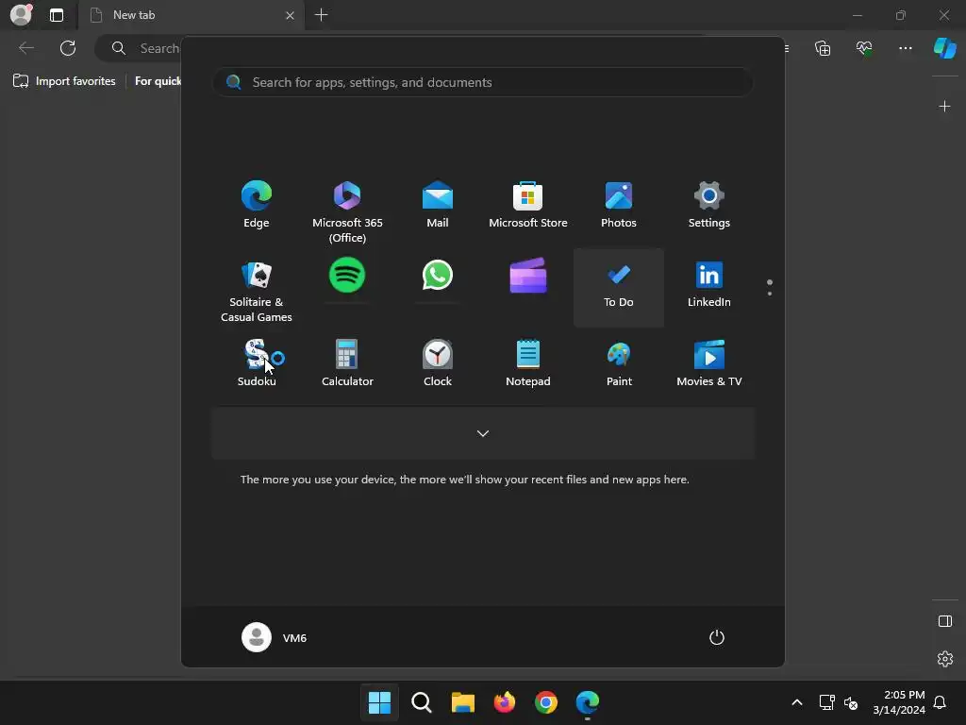Close the New tab tab in Edge
Image resolution: width=966 pixels, height=725 pixels.
(290, 15)
